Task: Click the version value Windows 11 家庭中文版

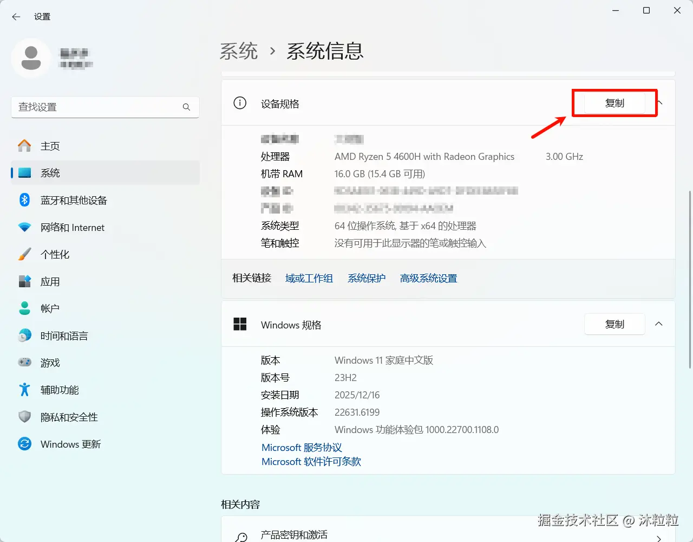Action: pos(384,360)
